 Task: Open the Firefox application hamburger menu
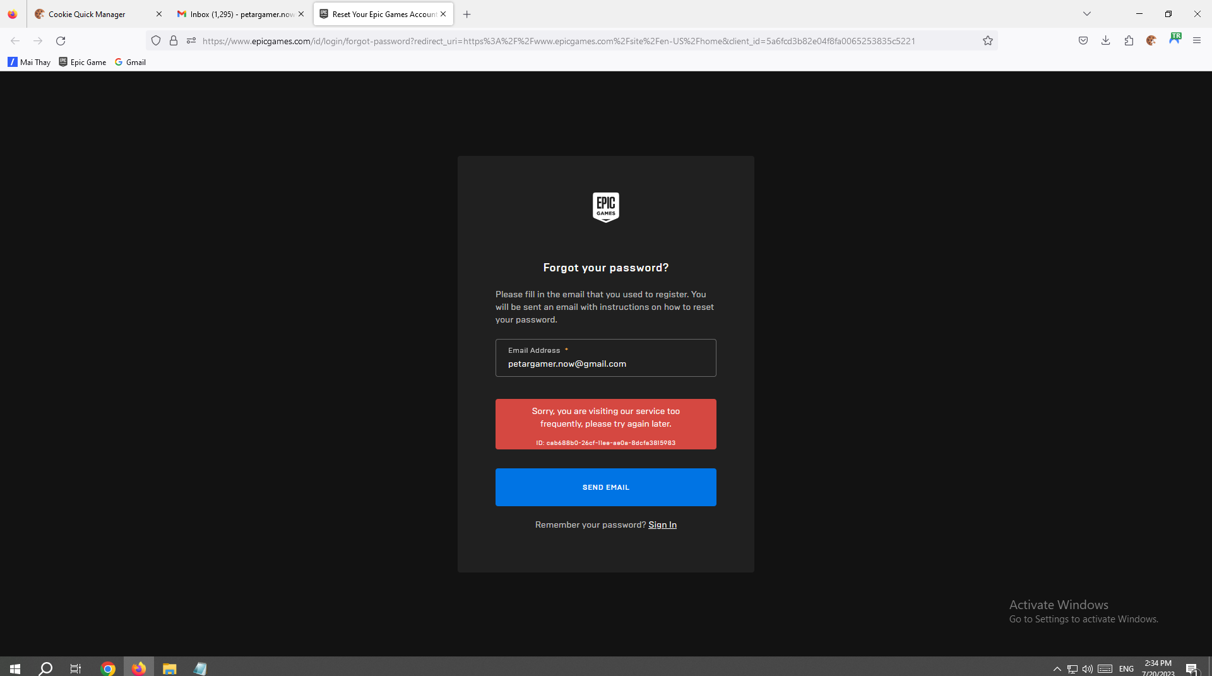pos(1197,40)
